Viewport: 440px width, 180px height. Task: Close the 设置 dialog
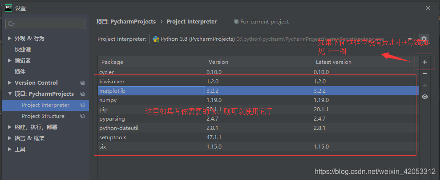428,8
